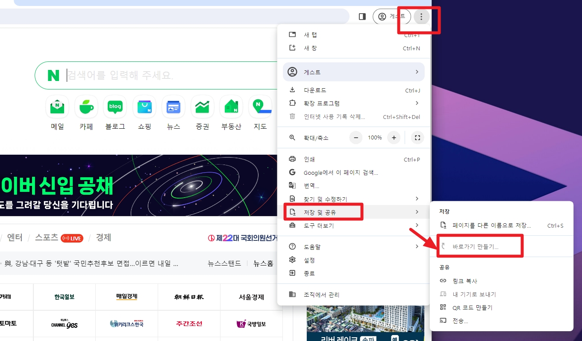582x341 pixels.
Task: Switch to 뉴스홈 view
Action: 264,263
